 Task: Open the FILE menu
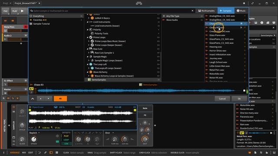tap(6, 11)
